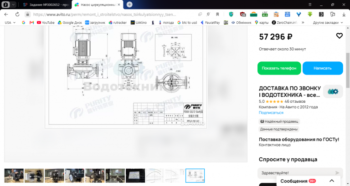Expand the USA bookmarks folder

(10, 22)
